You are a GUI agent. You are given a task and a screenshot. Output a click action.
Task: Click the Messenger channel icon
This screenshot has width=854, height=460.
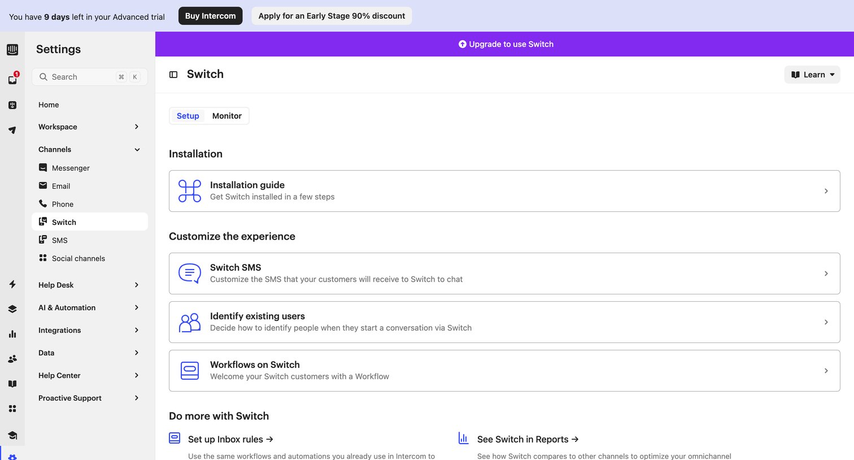(x=43, y=167)
